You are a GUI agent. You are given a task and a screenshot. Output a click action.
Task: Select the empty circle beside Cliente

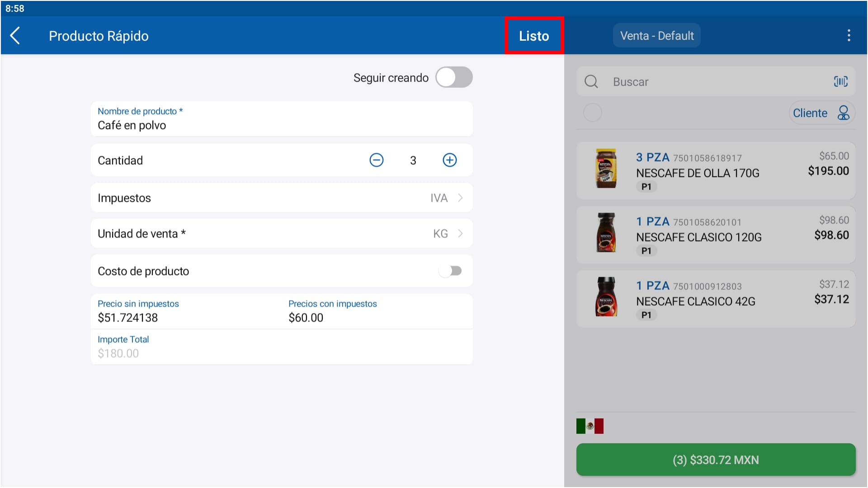pos(592,113)
